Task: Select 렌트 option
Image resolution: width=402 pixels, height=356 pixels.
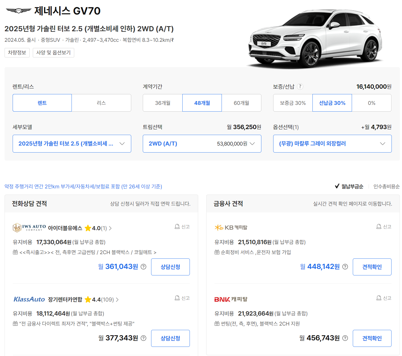Action: coord(42,103)
